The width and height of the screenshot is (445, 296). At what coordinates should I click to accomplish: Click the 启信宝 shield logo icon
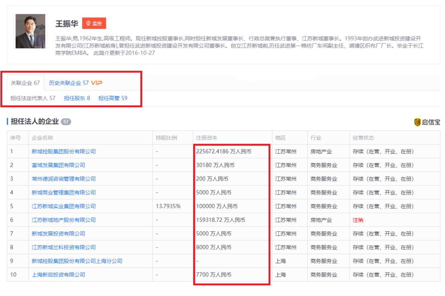coord(417,122)
